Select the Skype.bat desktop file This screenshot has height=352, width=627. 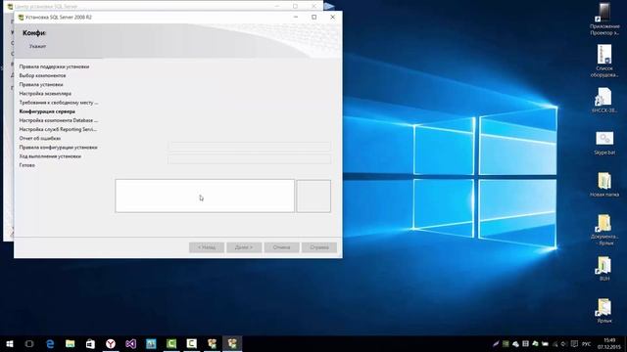[604, 143]
